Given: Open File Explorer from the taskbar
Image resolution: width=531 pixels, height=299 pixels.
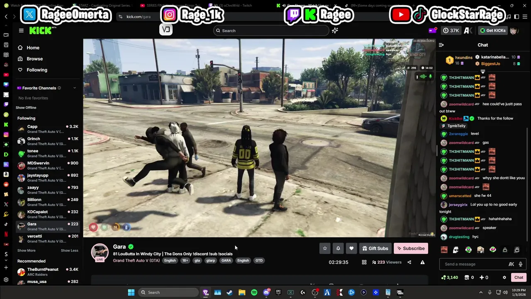Looking at the screenshot, I should coord(242,292).
